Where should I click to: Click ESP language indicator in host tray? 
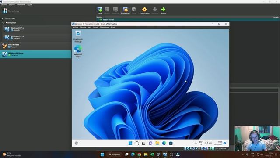tap(252, 154)
